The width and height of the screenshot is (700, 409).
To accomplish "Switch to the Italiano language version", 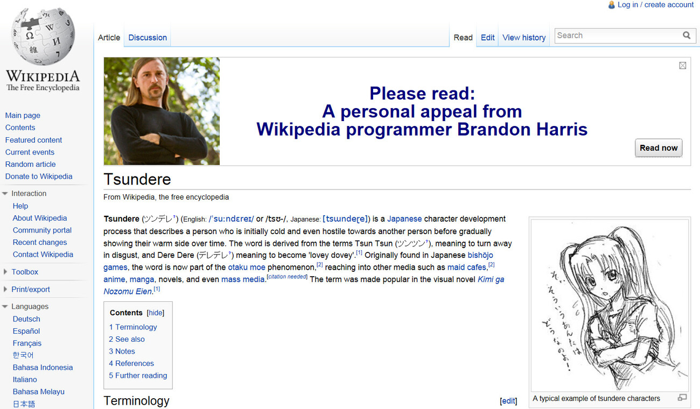I will 25,380.
